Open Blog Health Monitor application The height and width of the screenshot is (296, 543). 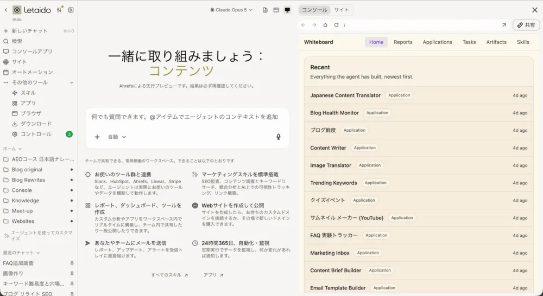pyautogui.click(x=419, y=113)
